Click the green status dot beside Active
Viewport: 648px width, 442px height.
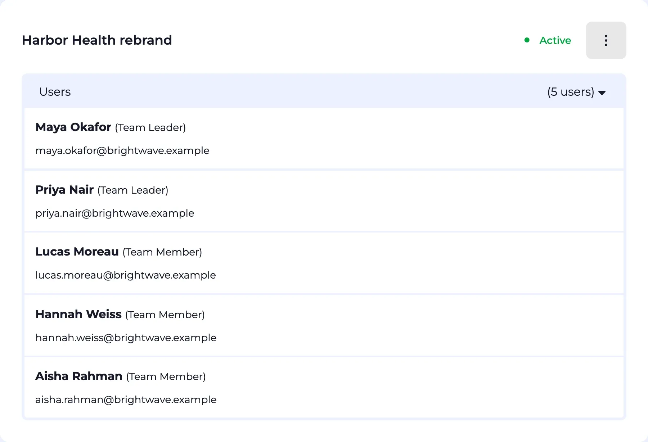527,40
